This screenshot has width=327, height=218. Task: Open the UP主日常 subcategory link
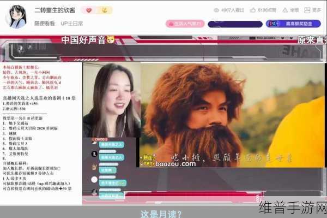[71, 23]
